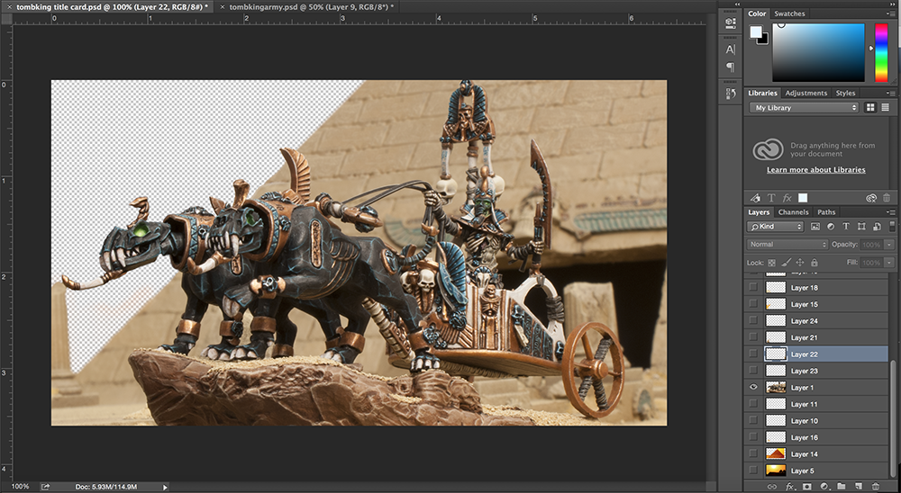Viewport: 901px width, 493px height.
Task: Select Layer 23 in Layers panel
Action: pyautogui.click(x=805, y=371)
